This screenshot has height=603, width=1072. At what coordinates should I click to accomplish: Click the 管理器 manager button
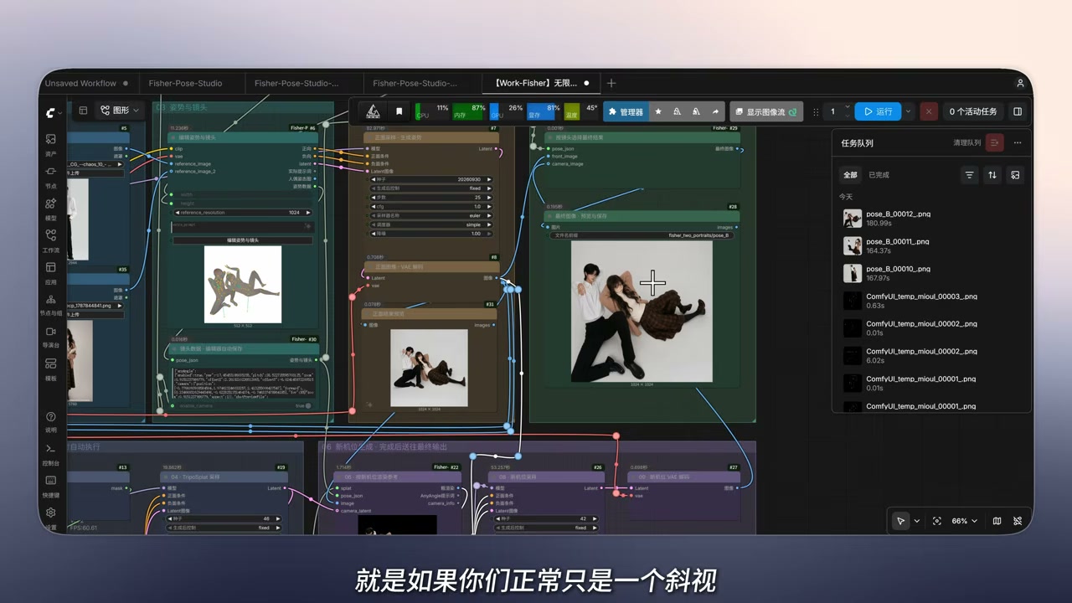[626, 111]
